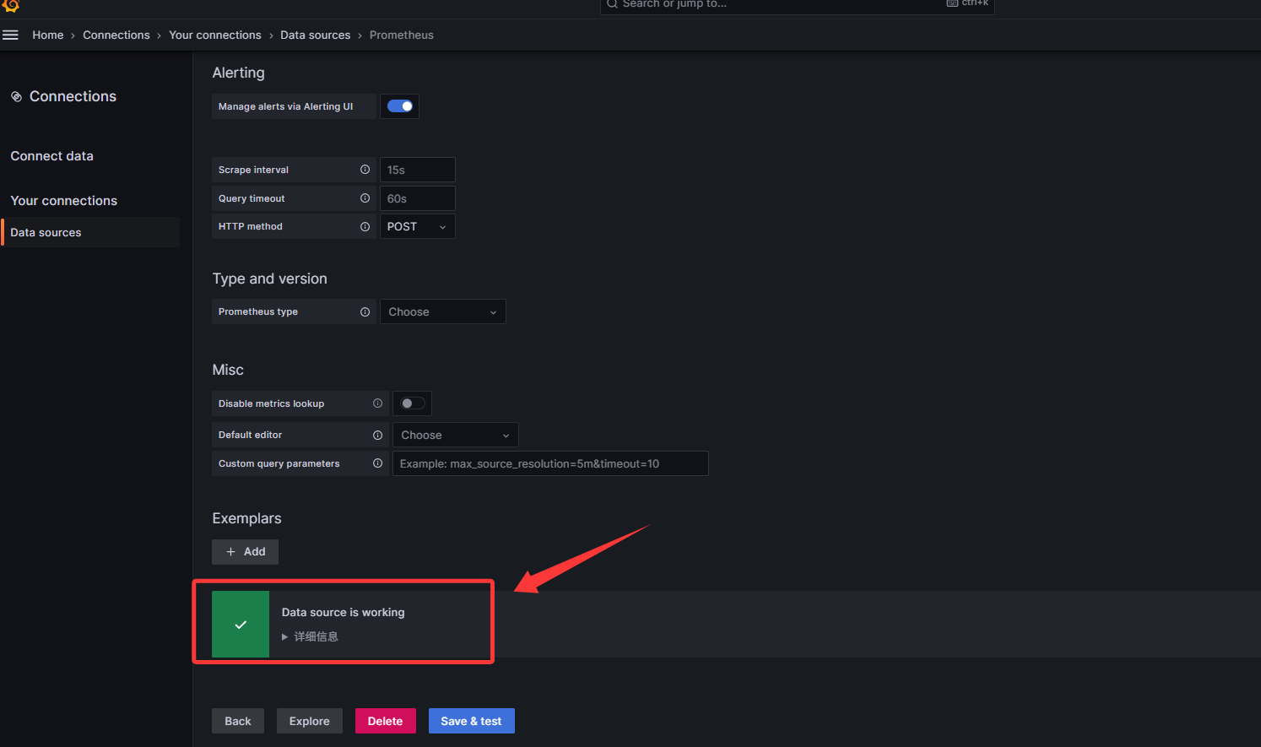Image resolution: width=1261 pixels, height=747 pixels.
Task: Click Disable metrics lookup info icon
Action: [377, 403]
